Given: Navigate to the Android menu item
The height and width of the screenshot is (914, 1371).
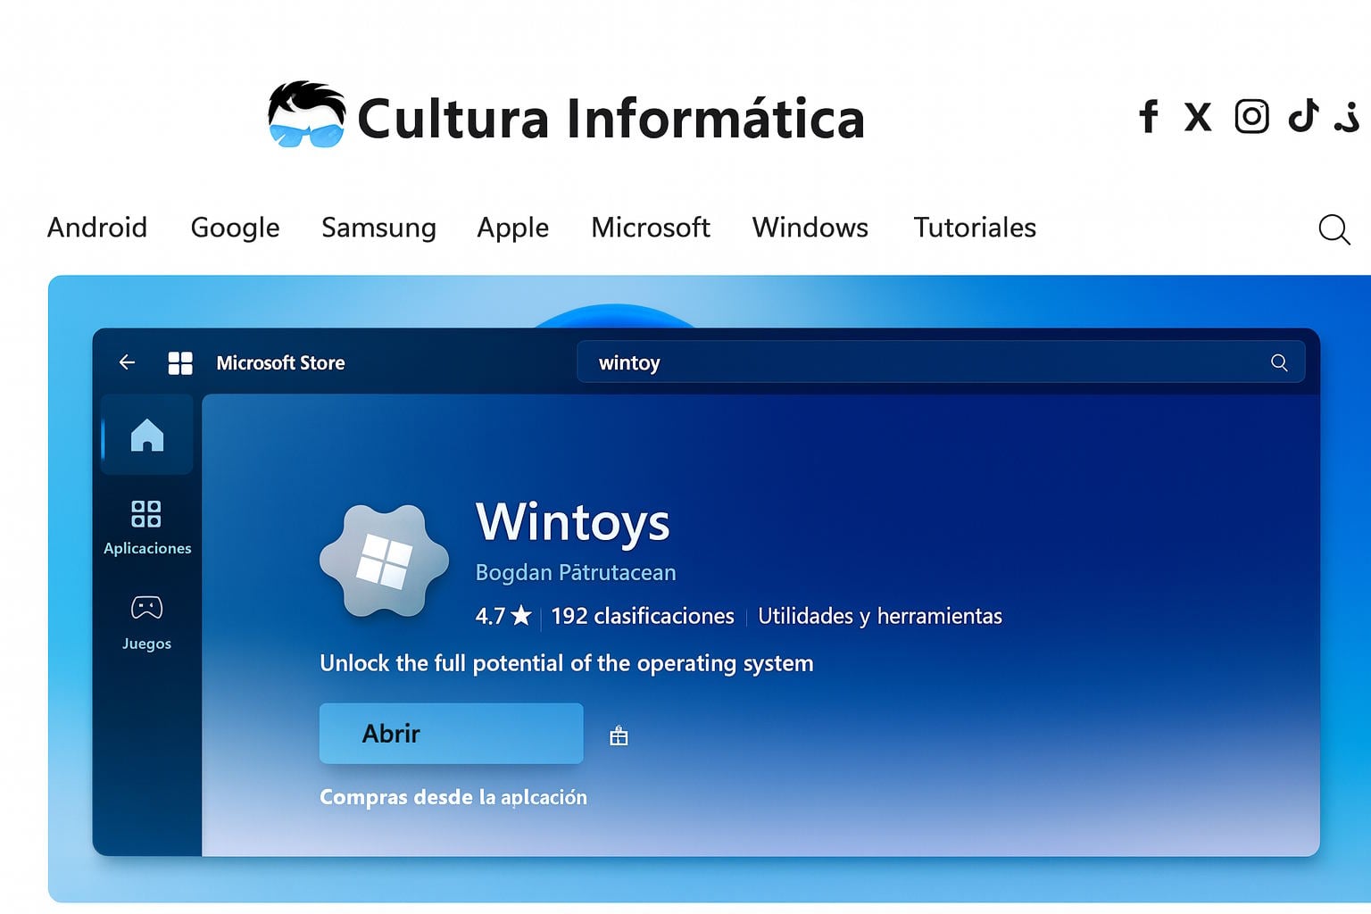Looking at the screenshot, I should point(97,228).
